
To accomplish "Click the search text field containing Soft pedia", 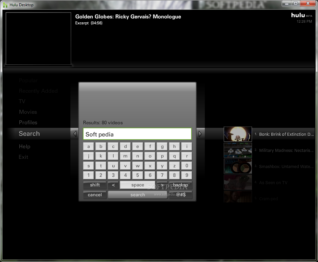I will coord(137,134).
